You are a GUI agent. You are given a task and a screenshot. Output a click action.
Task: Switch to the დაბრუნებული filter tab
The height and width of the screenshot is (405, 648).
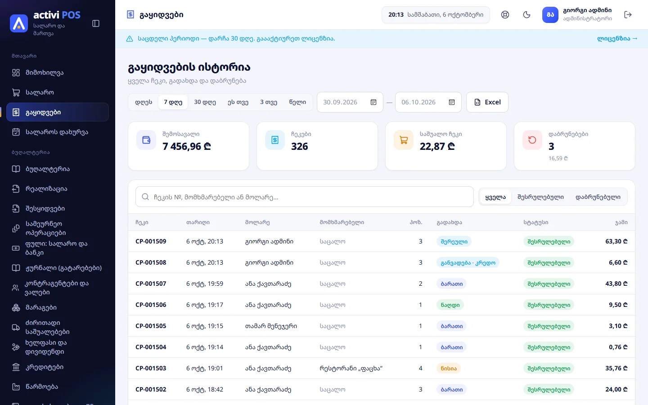tap(598, 197)
